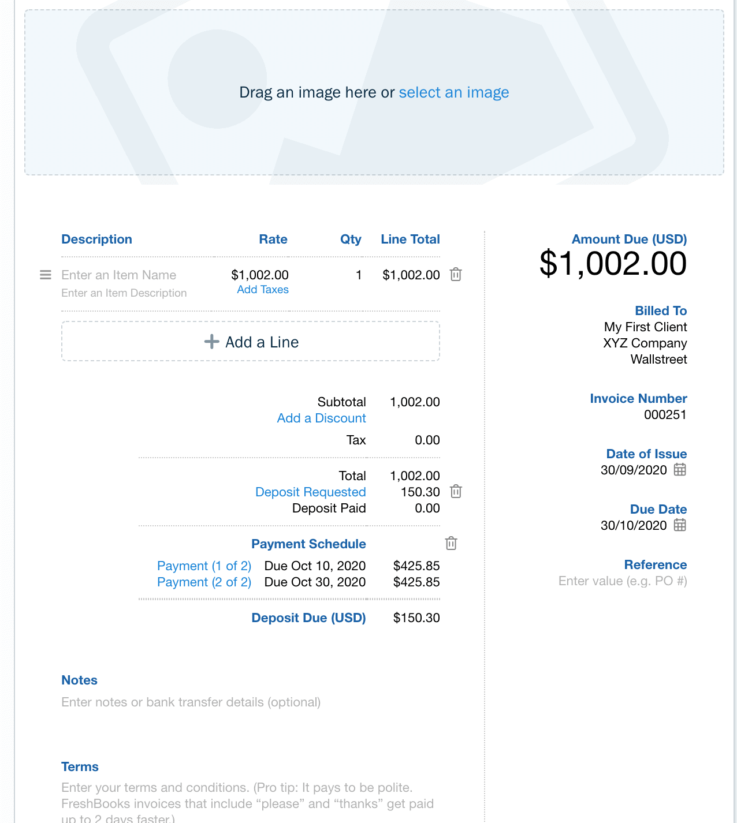Viewport: 737px width, 823px height.
Task: Click Add Taxes under the rate
Action: tap(263, 290)
